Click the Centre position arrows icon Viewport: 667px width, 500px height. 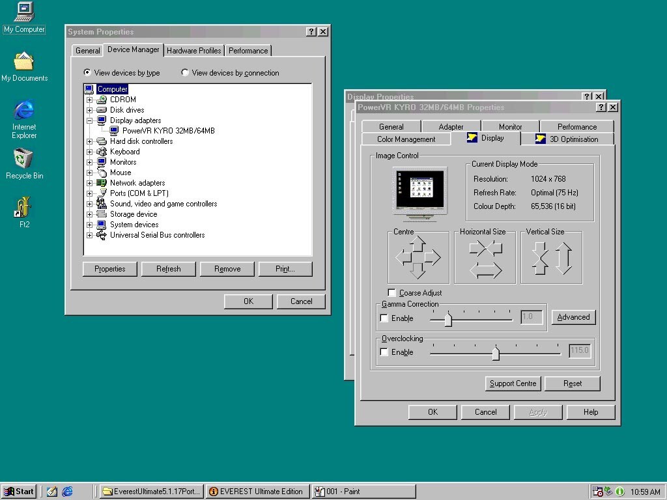point(418,257)
